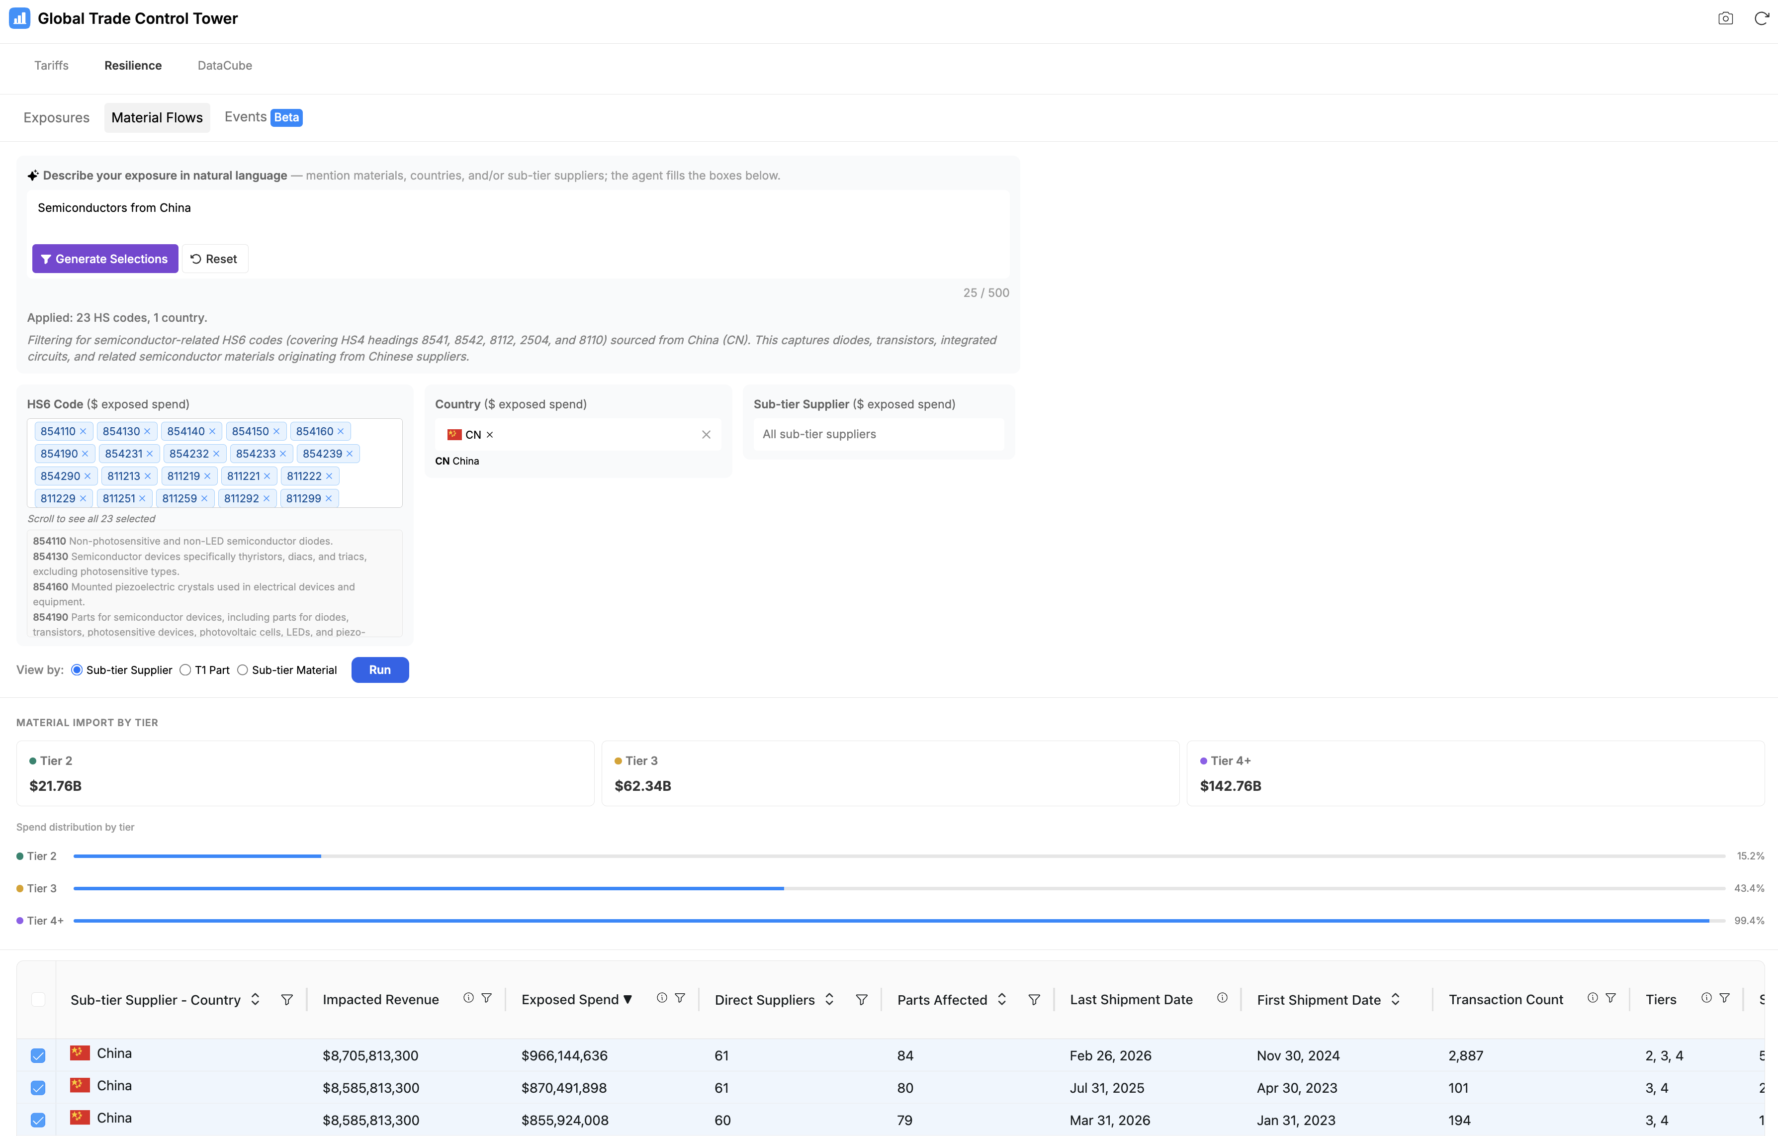Switch to the Resilience tab
This screenshot has width=1778, height=1136.
click(133, 66)
